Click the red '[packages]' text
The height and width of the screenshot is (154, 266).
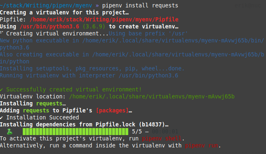(112, 110)
